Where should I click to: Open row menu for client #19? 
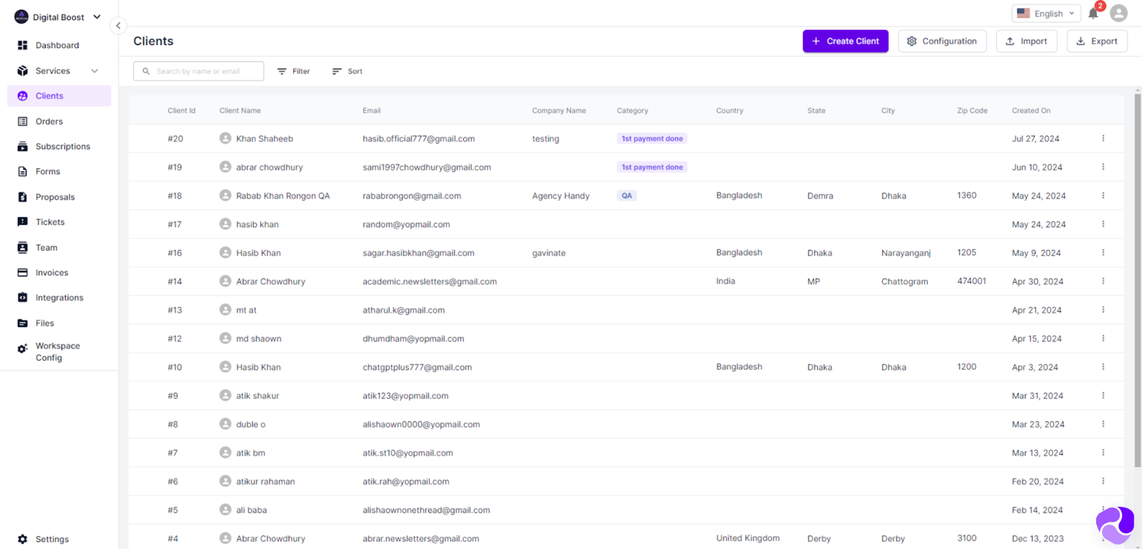pos(1103,167)
